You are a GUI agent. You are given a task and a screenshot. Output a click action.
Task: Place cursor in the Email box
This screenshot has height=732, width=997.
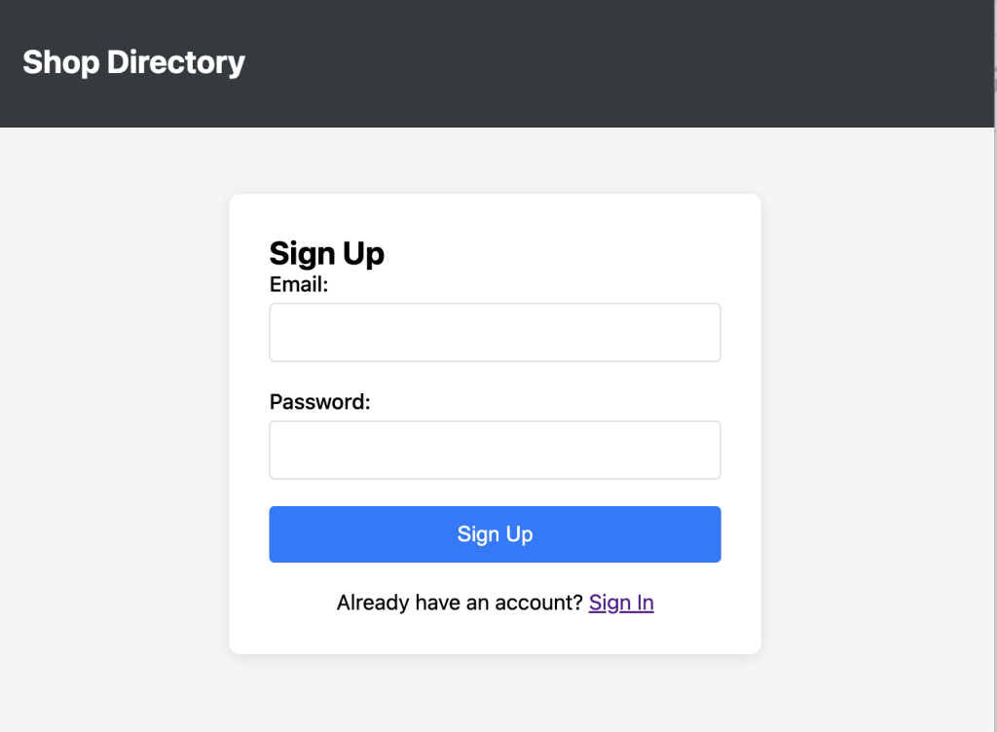point(494,332)
